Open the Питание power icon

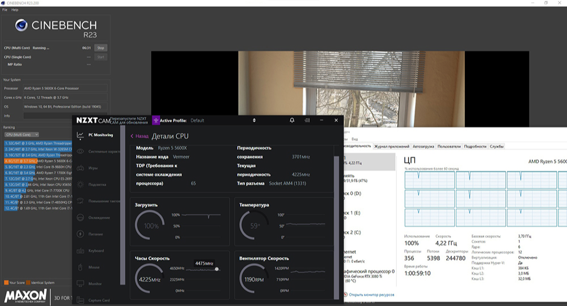[x=81, y=234]
